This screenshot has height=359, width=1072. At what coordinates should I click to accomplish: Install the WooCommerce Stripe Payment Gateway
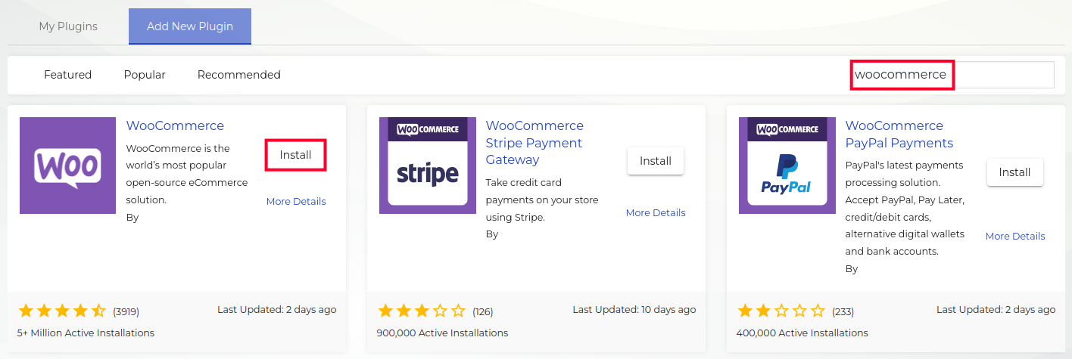tap(656, 161)
